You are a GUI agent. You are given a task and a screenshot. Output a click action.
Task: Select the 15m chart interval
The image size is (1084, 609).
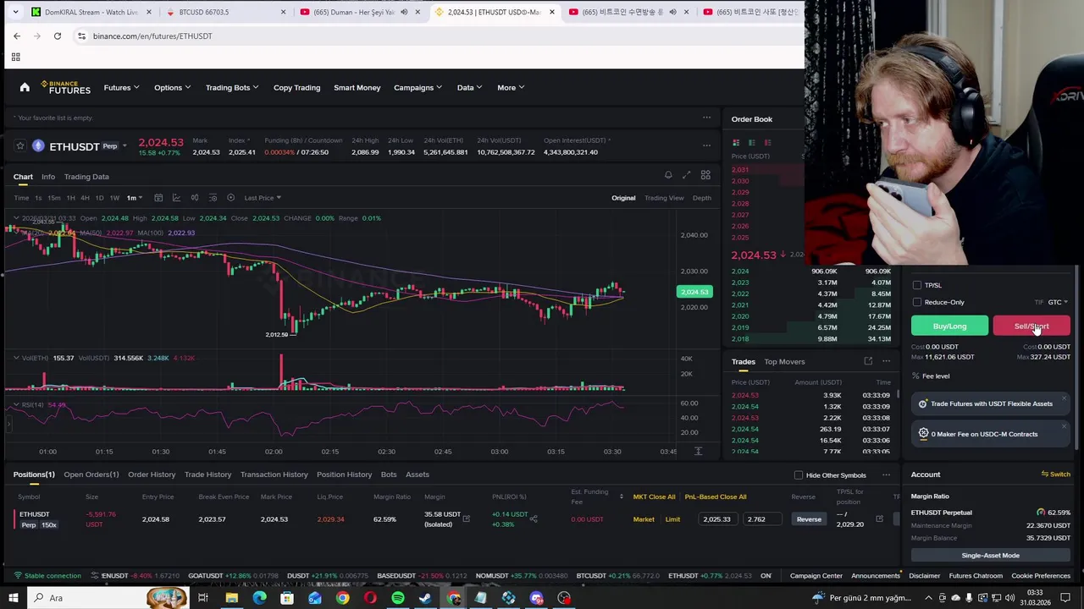coord(53,198)
